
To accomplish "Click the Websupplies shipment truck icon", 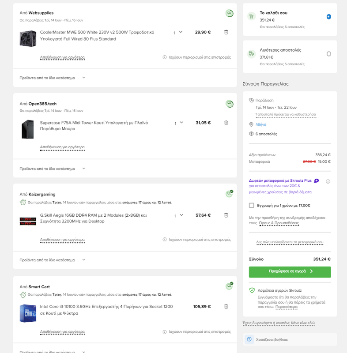I will tap(229, 13).
